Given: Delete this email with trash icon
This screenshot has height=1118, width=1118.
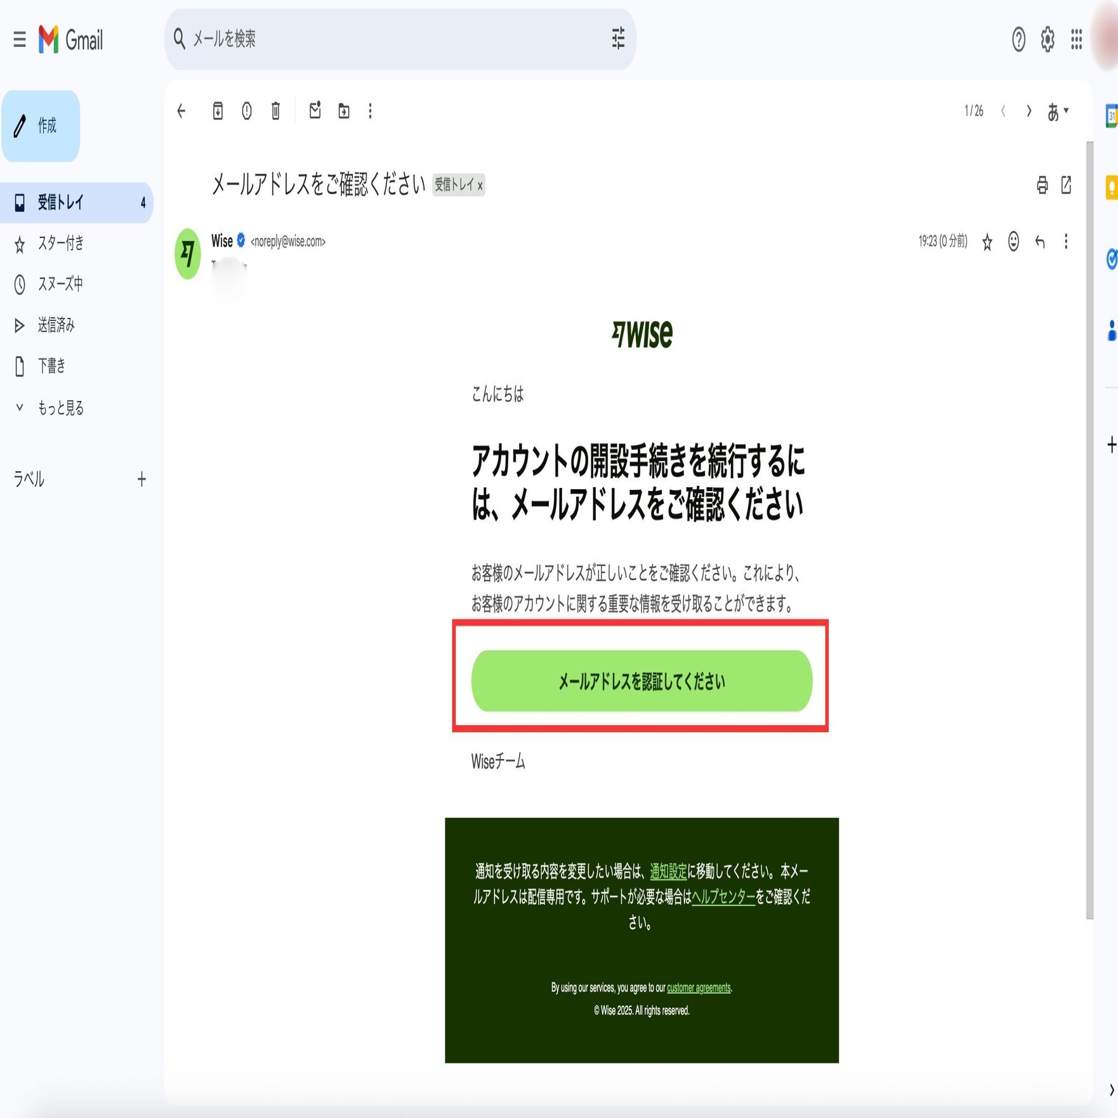Looking at the screenshot, I should 275,112.
